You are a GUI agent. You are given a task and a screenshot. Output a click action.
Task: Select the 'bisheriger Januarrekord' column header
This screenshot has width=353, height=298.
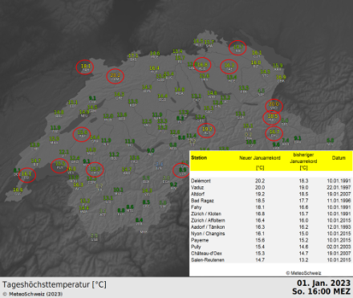[303, 158]
